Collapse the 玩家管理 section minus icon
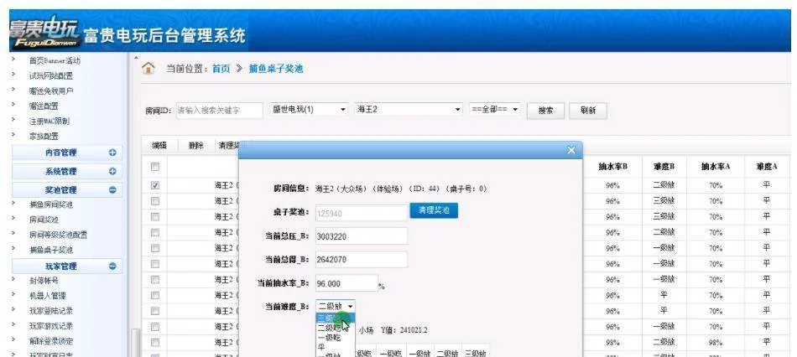 point(113,266)
